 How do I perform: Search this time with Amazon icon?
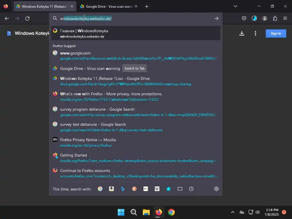coord(111,189)
